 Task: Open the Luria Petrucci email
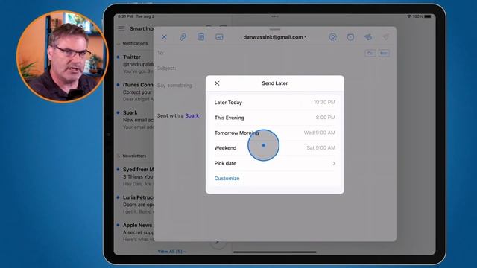point(136,205)
